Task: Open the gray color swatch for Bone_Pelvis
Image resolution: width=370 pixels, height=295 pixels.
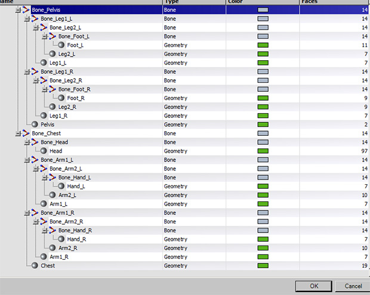Action: (x=263, y=10)
